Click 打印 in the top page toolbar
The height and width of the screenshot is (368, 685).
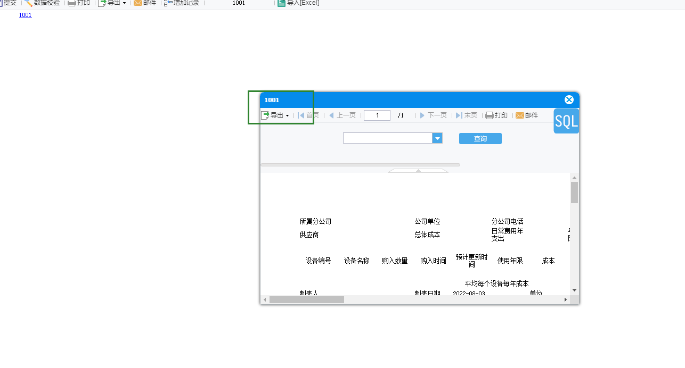79,3
